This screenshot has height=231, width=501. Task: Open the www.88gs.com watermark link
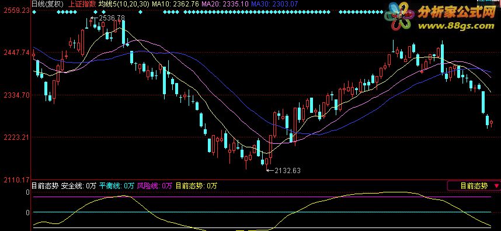(457, 26)
